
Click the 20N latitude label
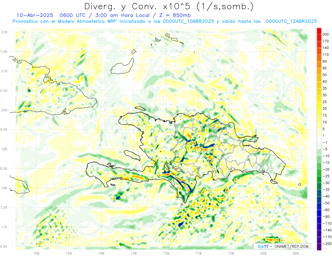coord(4,110)
